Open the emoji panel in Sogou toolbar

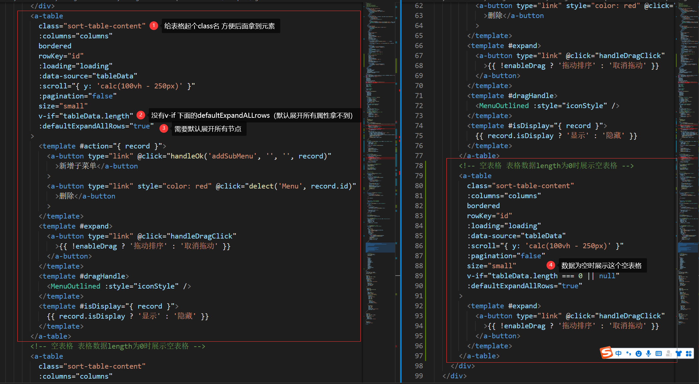[639, 354]
